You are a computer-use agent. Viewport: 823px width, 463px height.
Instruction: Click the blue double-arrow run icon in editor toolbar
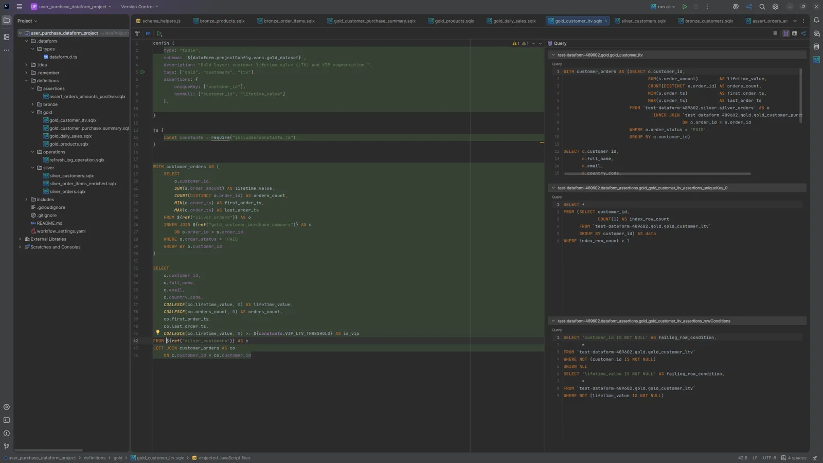[x=148, y=33]
